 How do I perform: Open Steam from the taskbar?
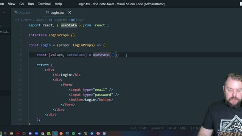(x=79, y=133)
